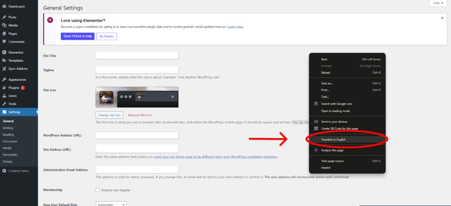
Task: Open New User Default Role dropdown
Action: 111,204
